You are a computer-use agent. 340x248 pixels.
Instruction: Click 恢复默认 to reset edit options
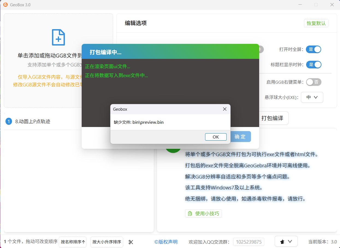[316, 23]
